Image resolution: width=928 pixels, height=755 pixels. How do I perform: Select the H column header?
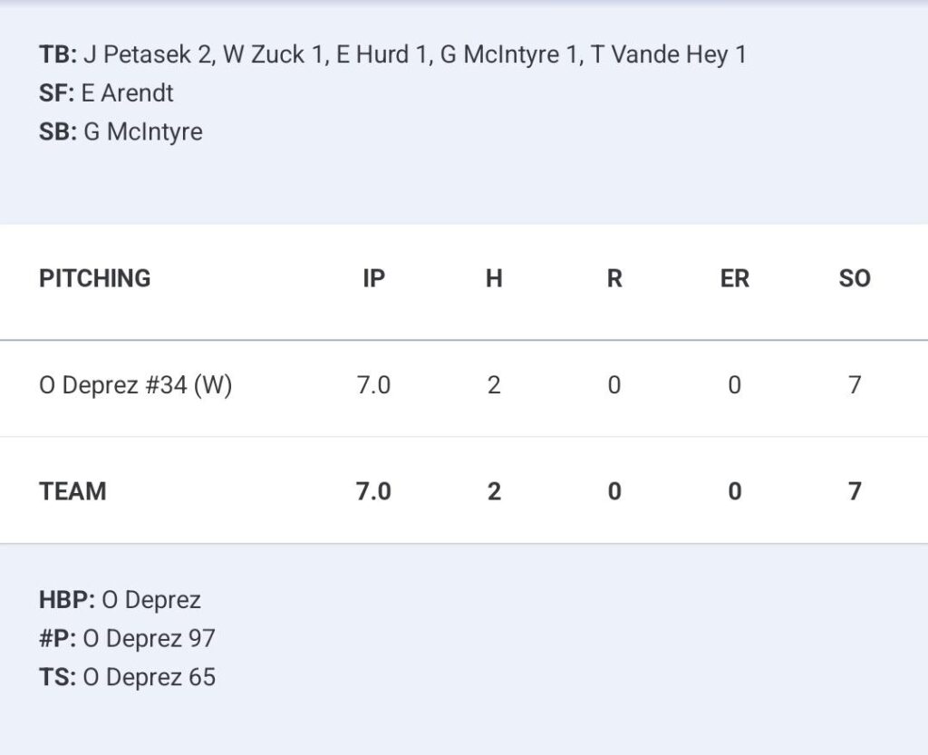pos(494,278)
